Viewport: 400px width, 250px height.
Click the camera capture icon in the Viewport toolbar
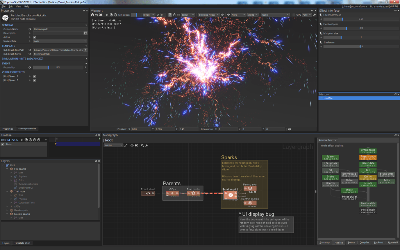[93, 15]
